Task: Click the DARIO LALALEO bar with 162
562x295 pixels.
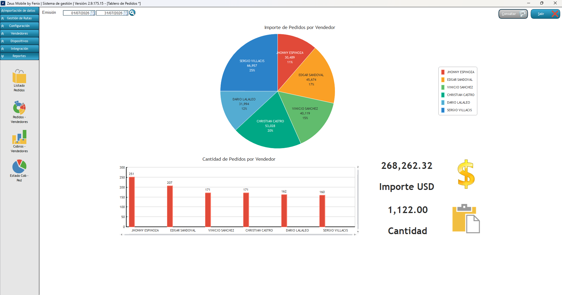Action: click(284, 211)
